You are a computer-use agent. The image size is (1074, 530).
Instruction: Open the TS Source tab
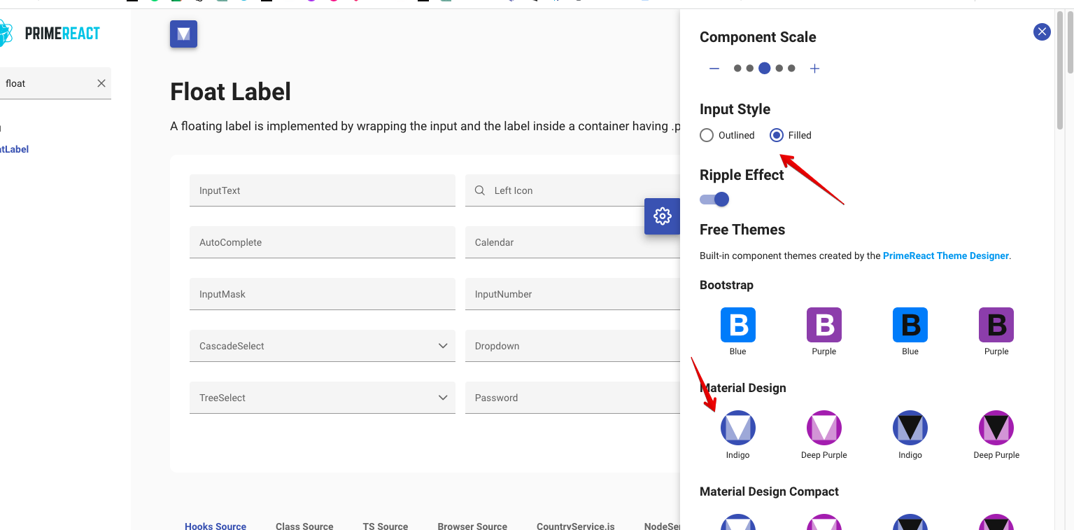(x=385, y=525)
